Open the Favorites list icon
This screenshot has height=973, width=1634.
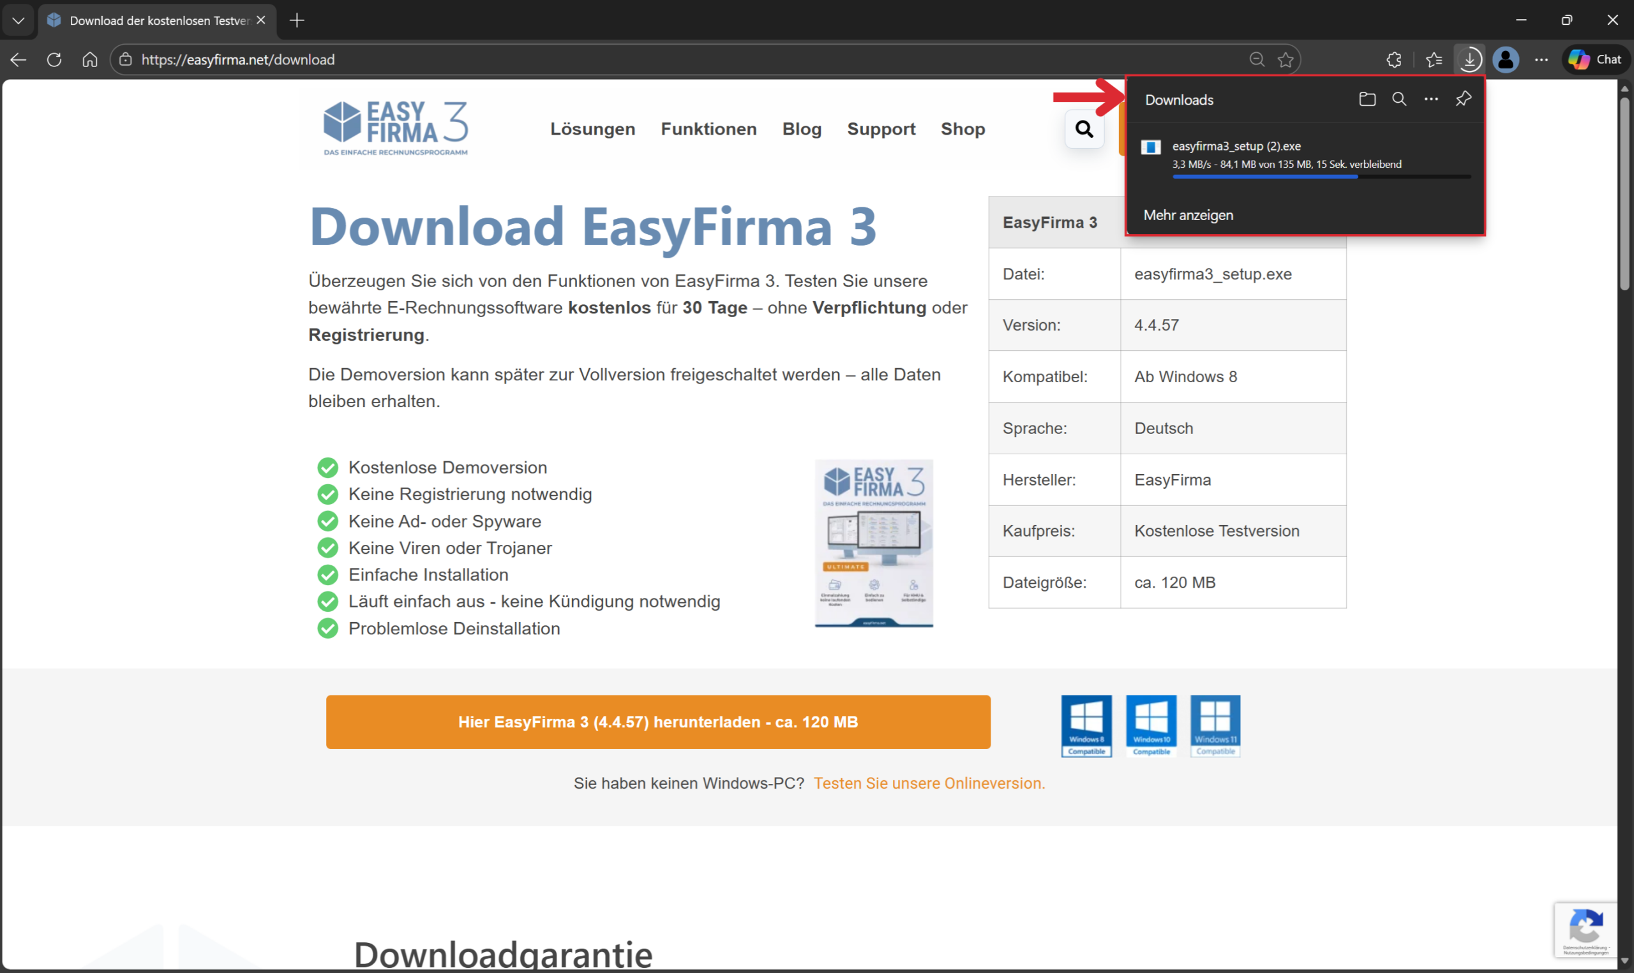pyautogui.click(x=1434, y=60)
